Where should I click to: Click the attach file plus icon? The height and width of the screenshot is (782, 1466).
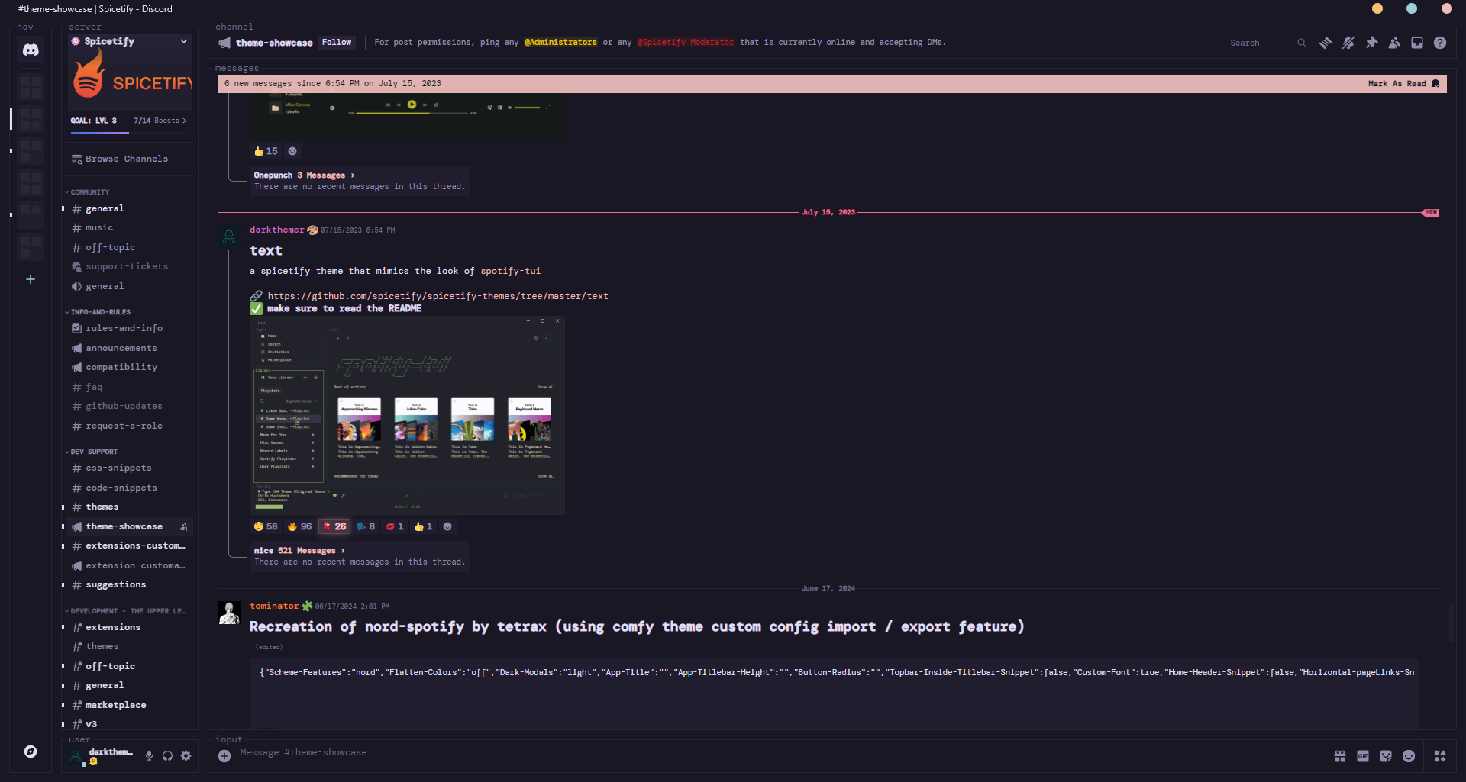coord(224,756)
